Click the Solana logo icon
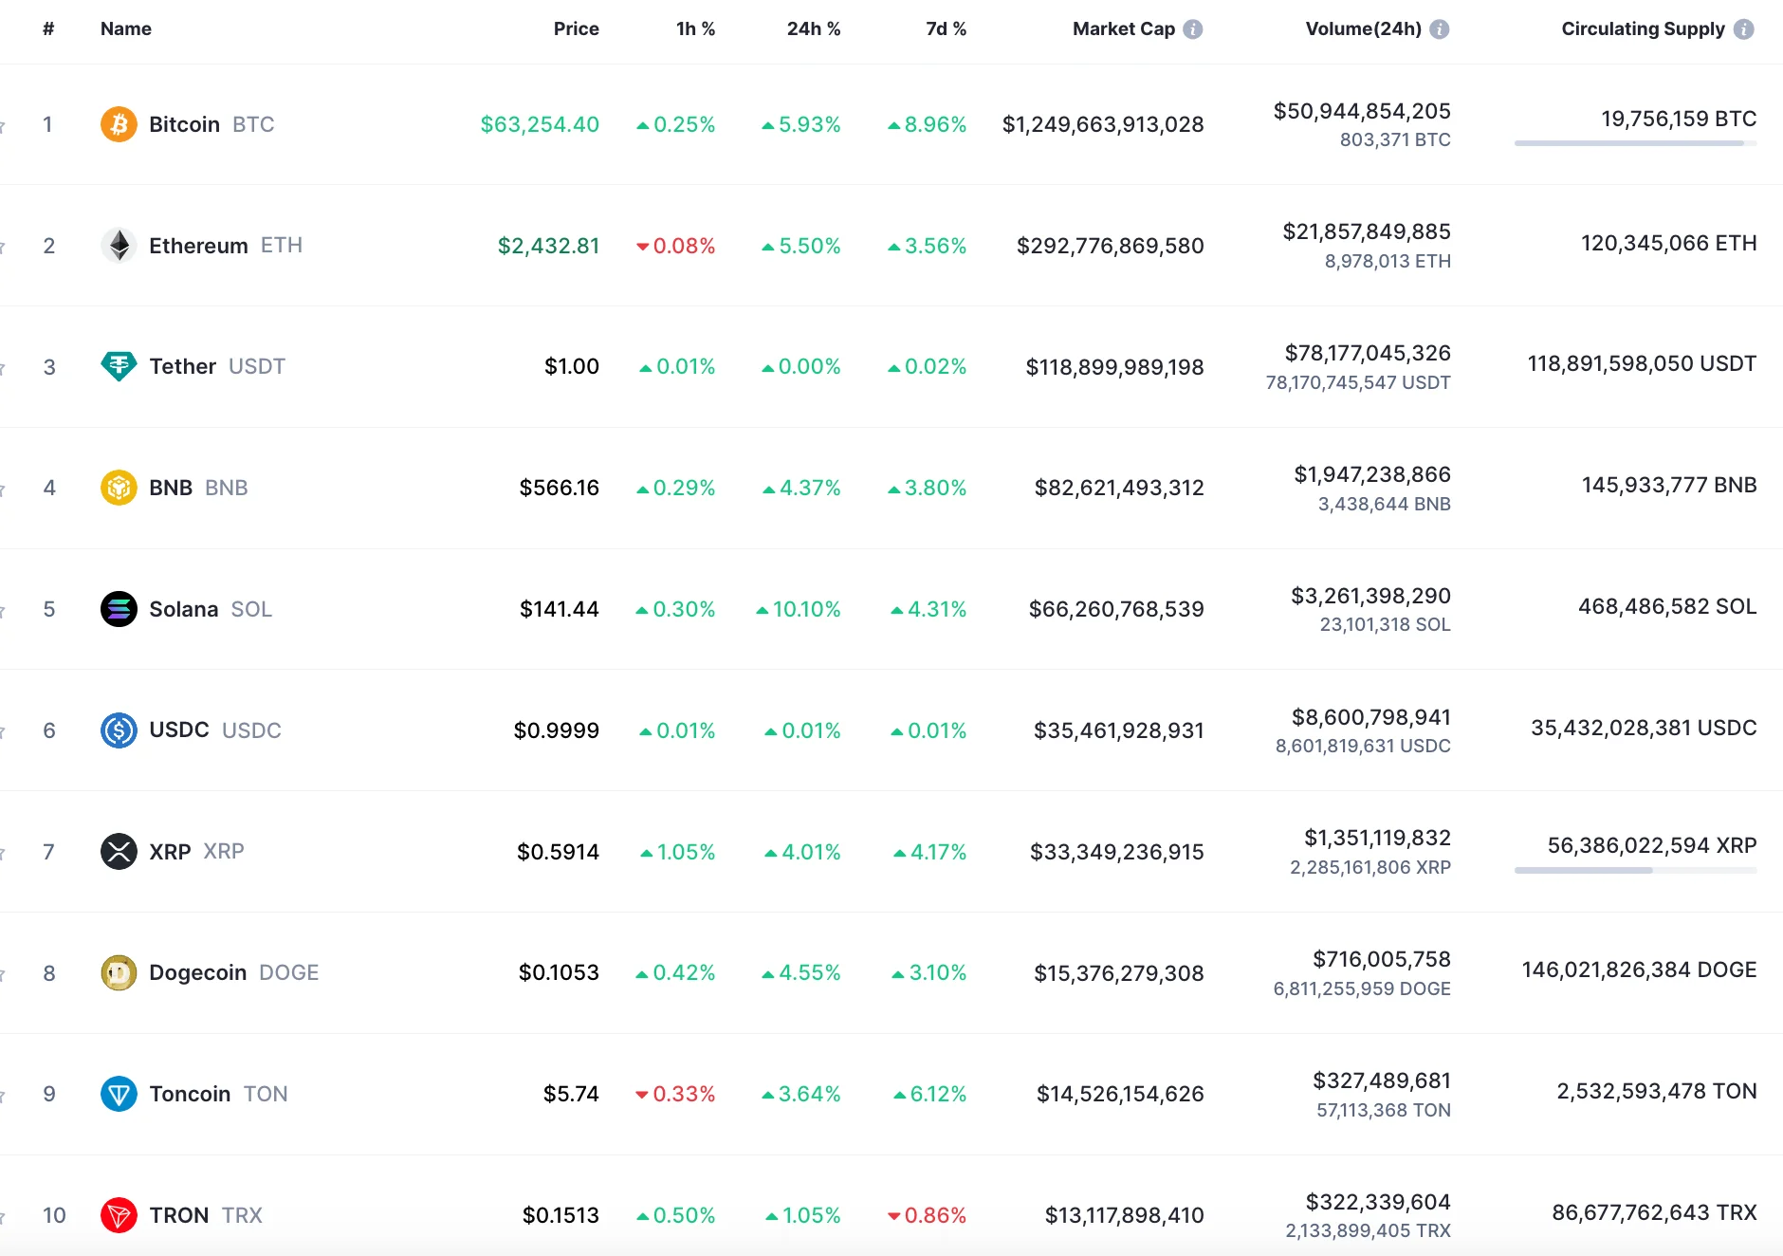 [x=119, y=609]
